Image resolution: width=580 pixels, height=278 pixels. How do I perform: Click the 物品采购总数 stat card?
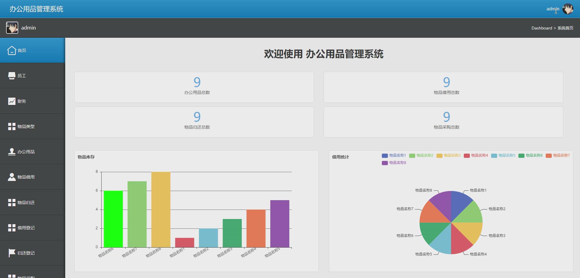(443, 122)
